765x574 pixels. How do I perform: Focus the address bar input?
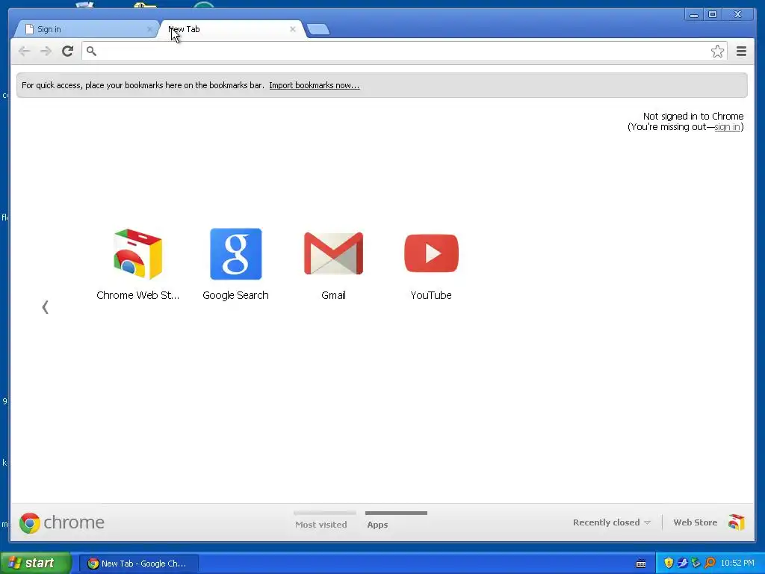pyautogui.click(x=404, y=52)
